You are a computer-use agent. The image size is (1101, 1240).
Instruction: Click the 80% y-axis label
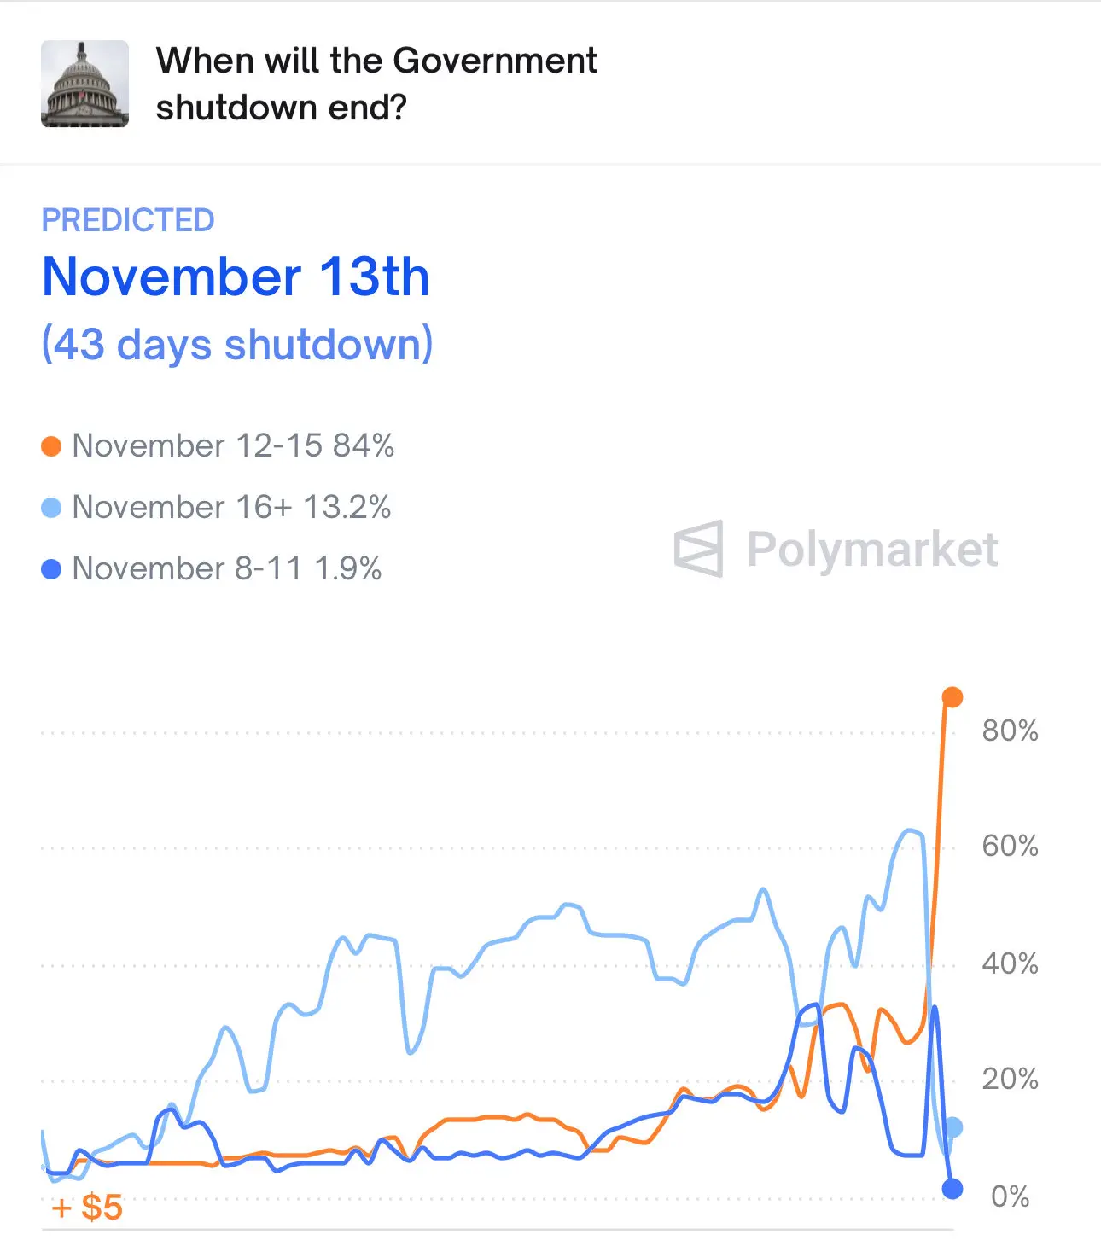point(1010,731)
